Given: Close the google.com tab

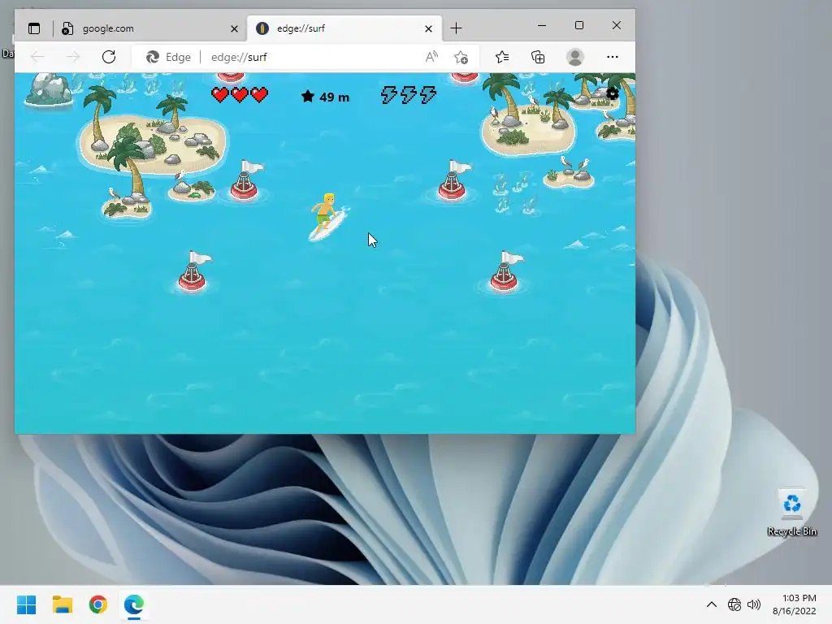Looking at the screenshot, I should pos(234,28).
